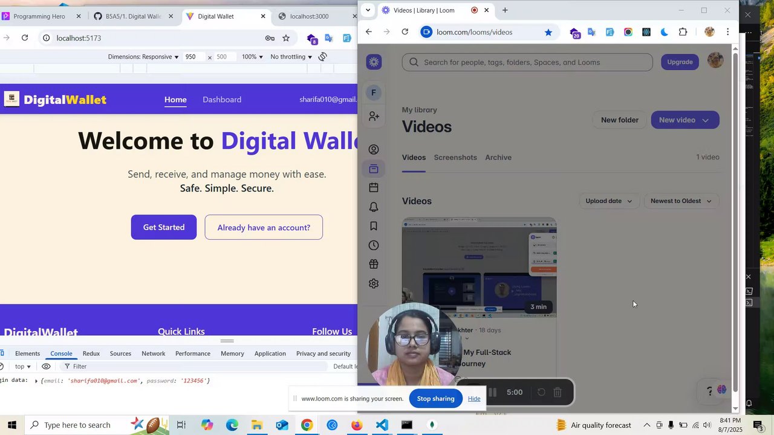Click the Get Started button

coord(164,227)
